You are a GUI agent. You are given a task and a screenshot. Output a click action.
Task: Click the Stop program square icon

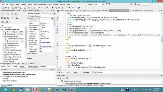tap(52, 8)
